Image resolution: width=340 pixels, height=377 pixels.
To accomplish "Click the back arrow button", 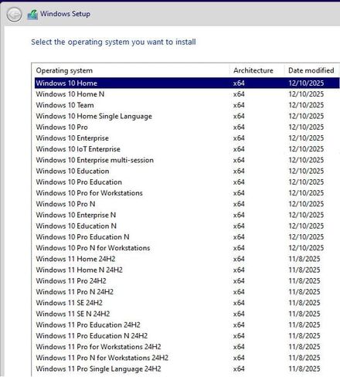I will click(14, 14).
